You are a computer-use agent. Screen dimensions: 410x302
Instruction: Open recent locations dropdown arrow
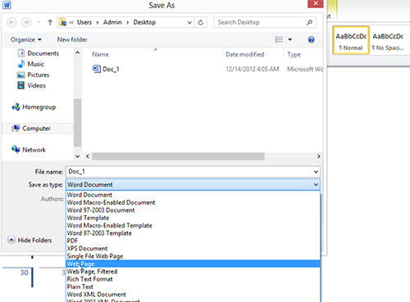pos(39,22)
